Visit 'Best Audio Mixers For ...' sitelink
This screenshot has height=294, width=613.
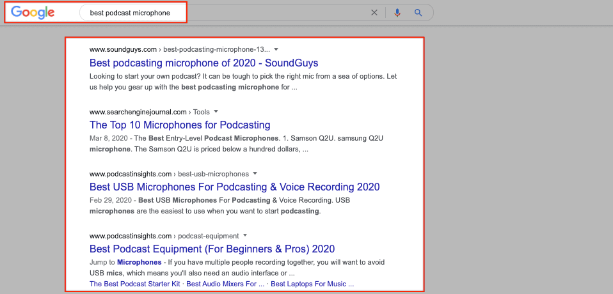click(x=225, y=284)
